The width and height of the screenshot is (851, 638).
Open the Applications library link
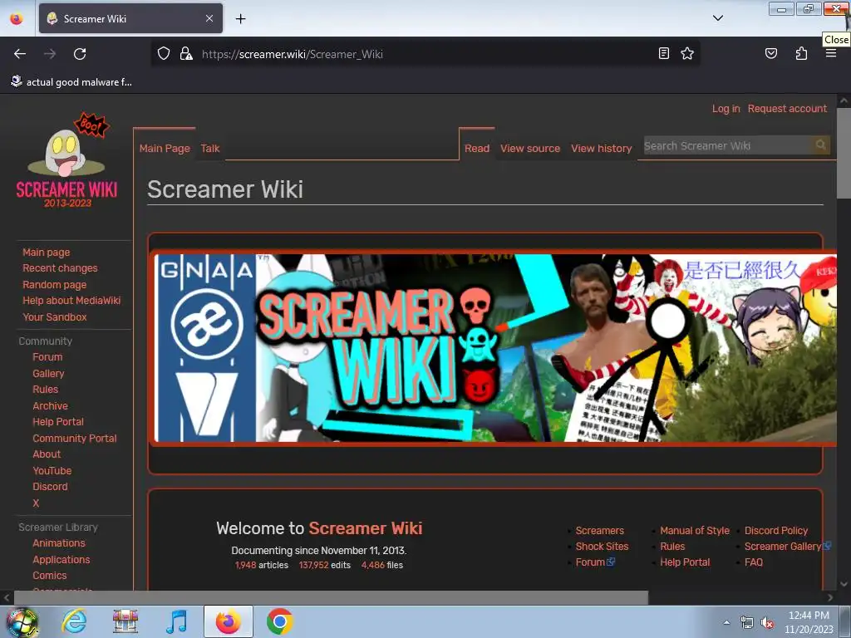[x=61, y=559]
